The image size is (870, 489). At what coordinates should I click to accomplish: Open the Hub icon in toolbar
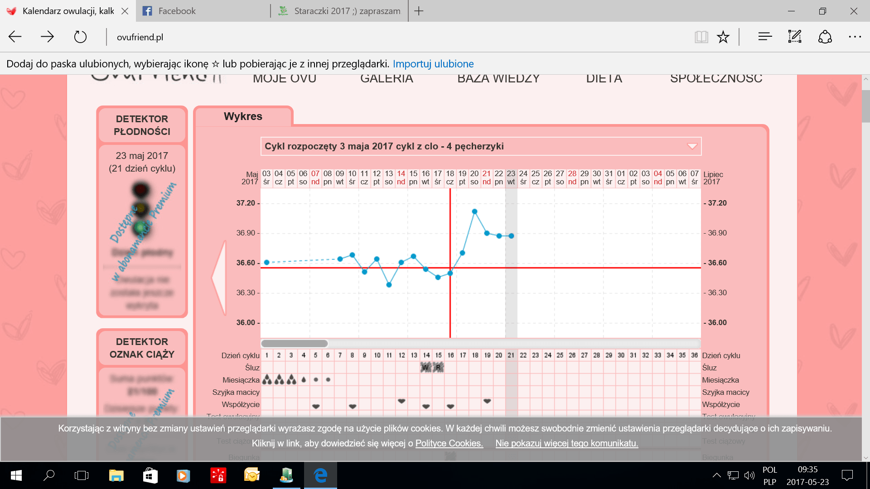pos(765,37)
